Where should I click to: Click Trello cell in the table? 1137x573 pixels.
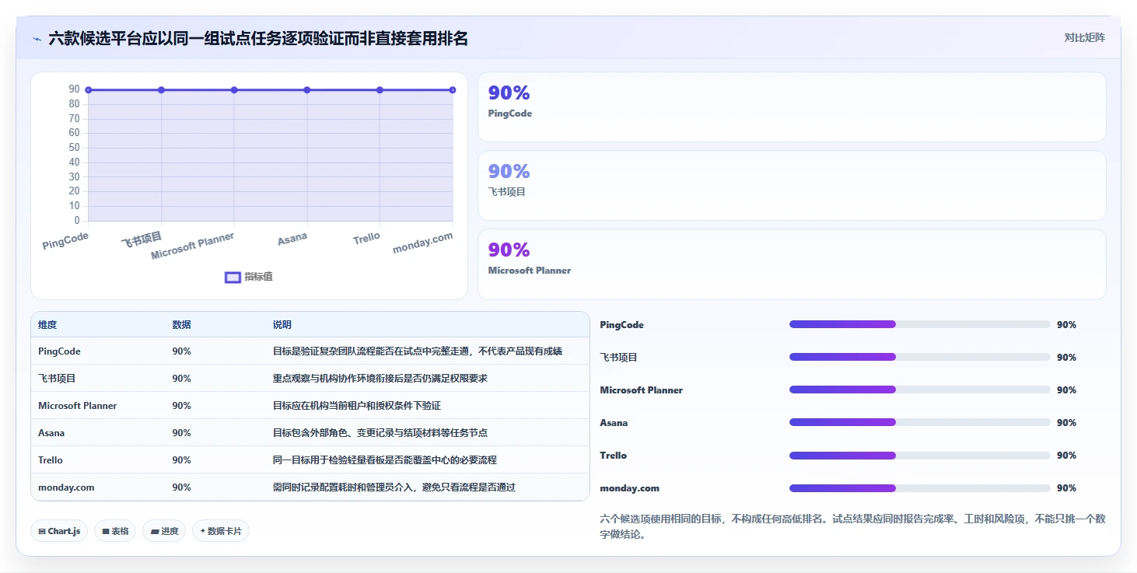[51, 460]
